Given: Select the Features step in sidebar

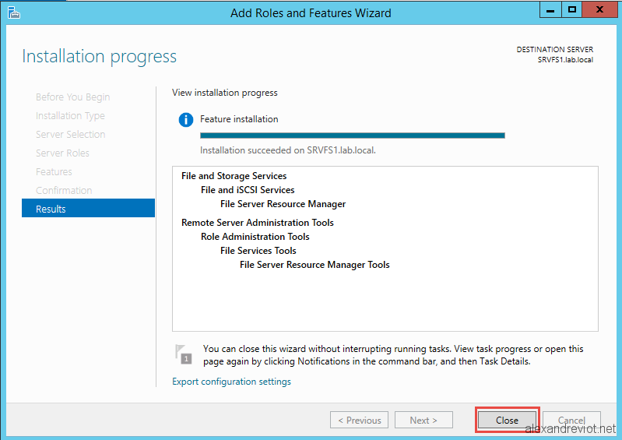Looking at the screenshot, I should [x=54, y=172].
